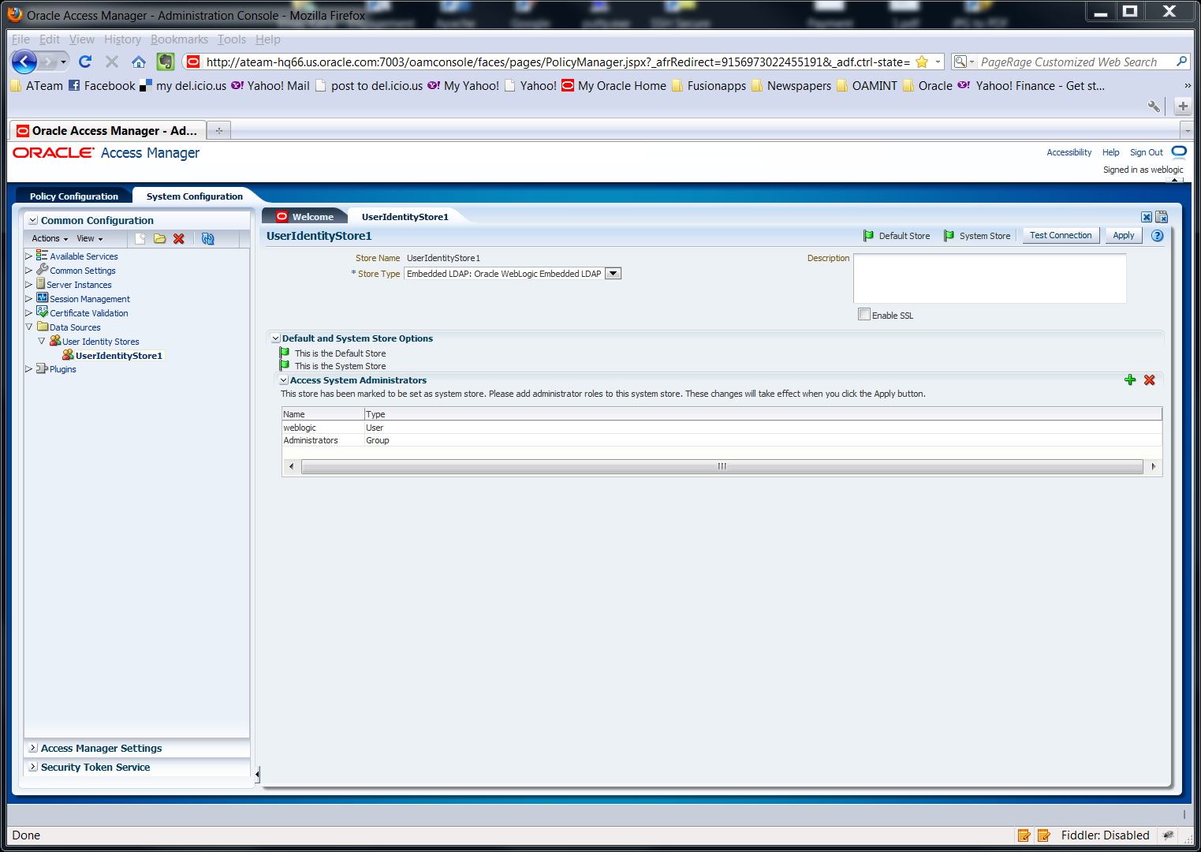Open the Firefox Bookmarks menu

[x=180, y=39]
